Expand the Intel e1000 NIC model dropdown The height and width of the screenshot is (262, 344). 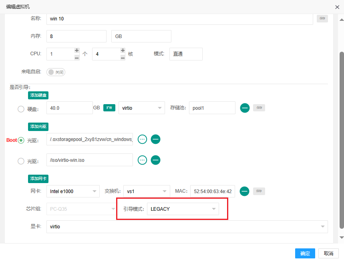[73, 191]
